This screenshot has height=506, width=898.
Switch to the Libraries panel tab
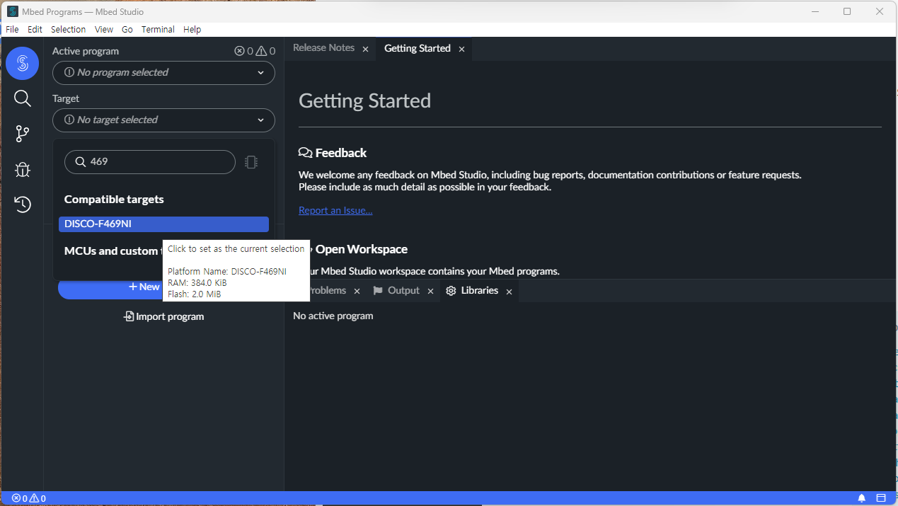tap(479, 291)
